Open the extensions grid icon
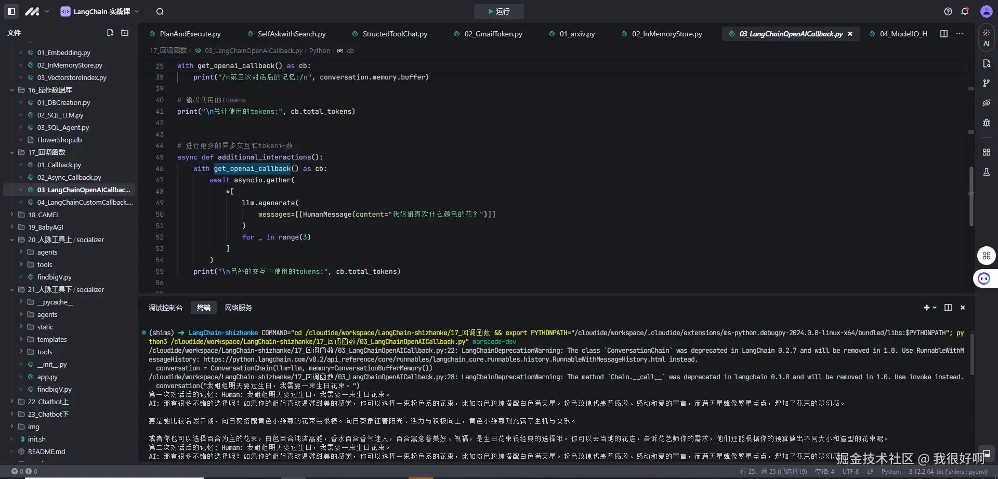 click(986, 152)
